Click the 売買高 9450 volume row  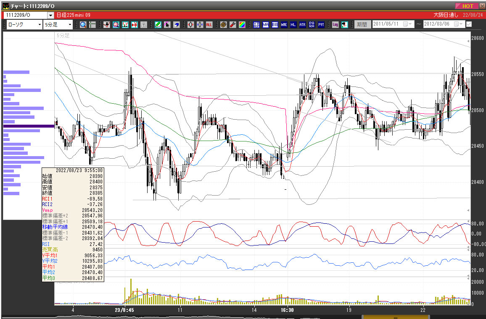click(73, 250)
